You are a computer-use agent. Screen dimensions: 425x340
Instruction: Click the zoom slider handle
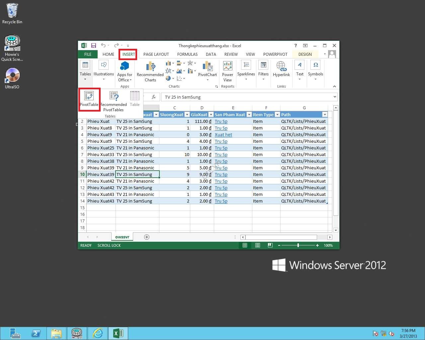(x=298, y=245)
